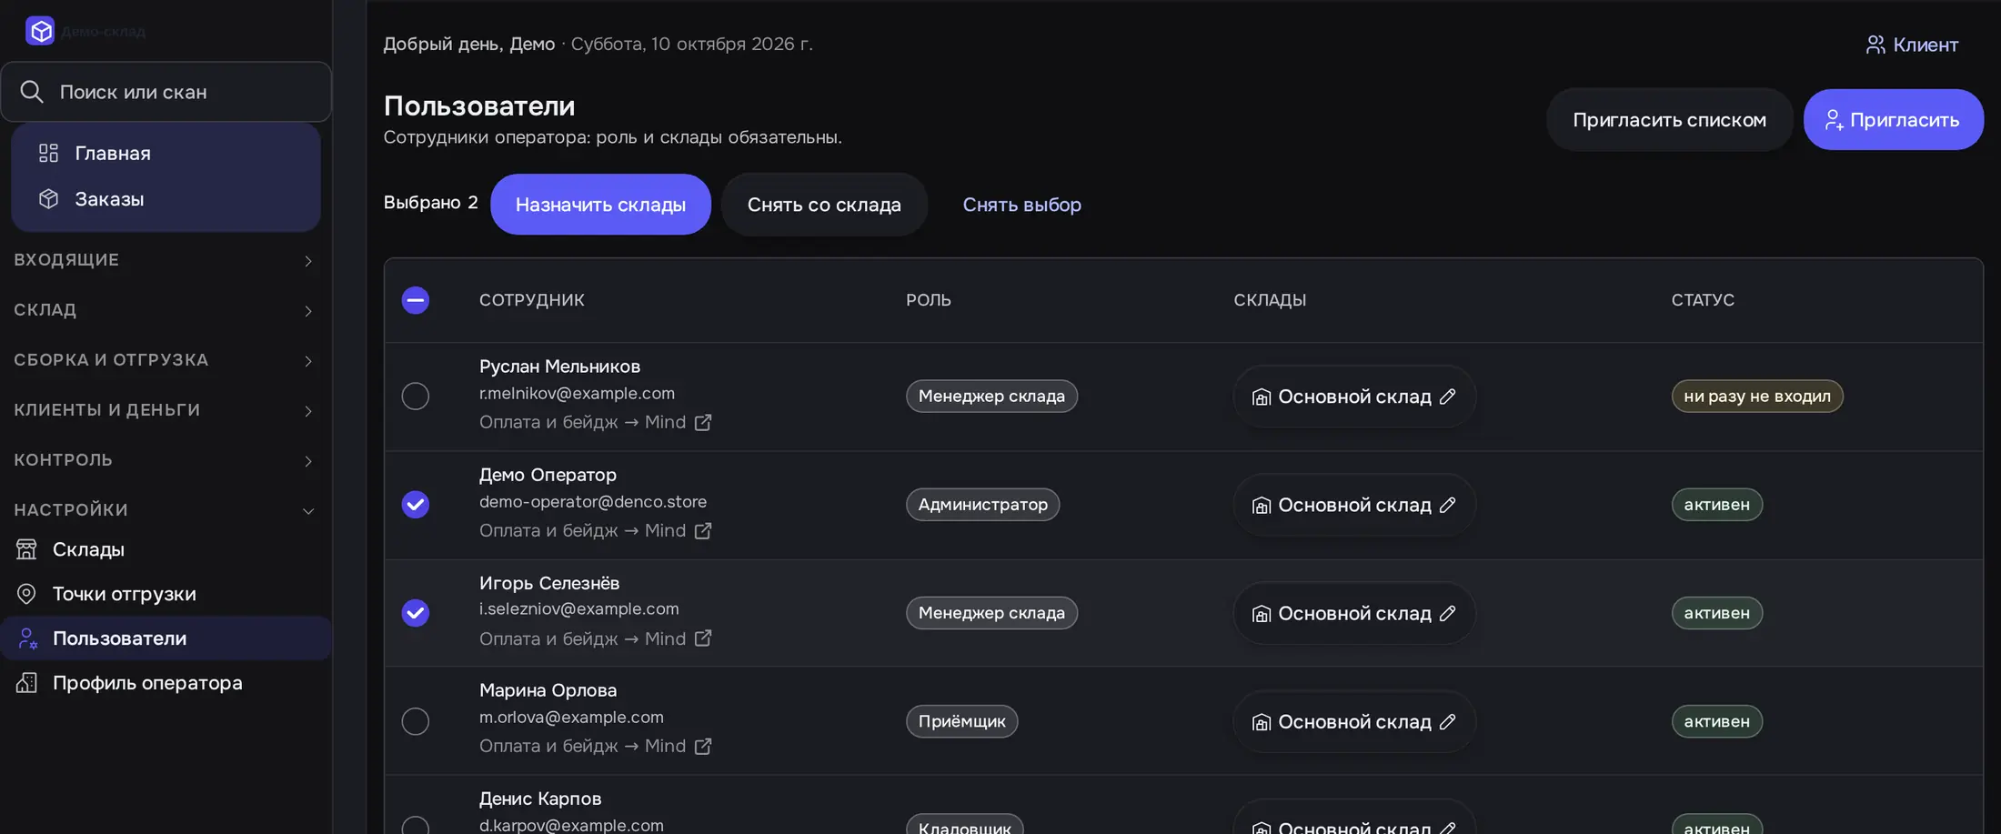Open Заказы in sidebar
The width and height of the screenshot is (2001, 834).
166,198
